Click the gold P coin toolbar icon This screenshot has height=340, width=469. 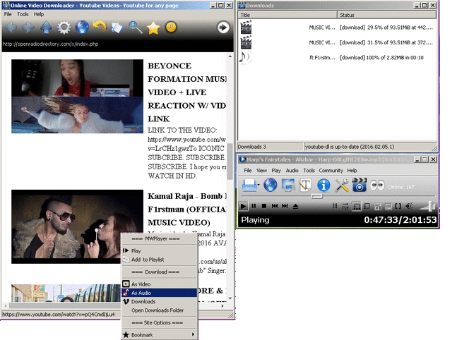(171, 28)
